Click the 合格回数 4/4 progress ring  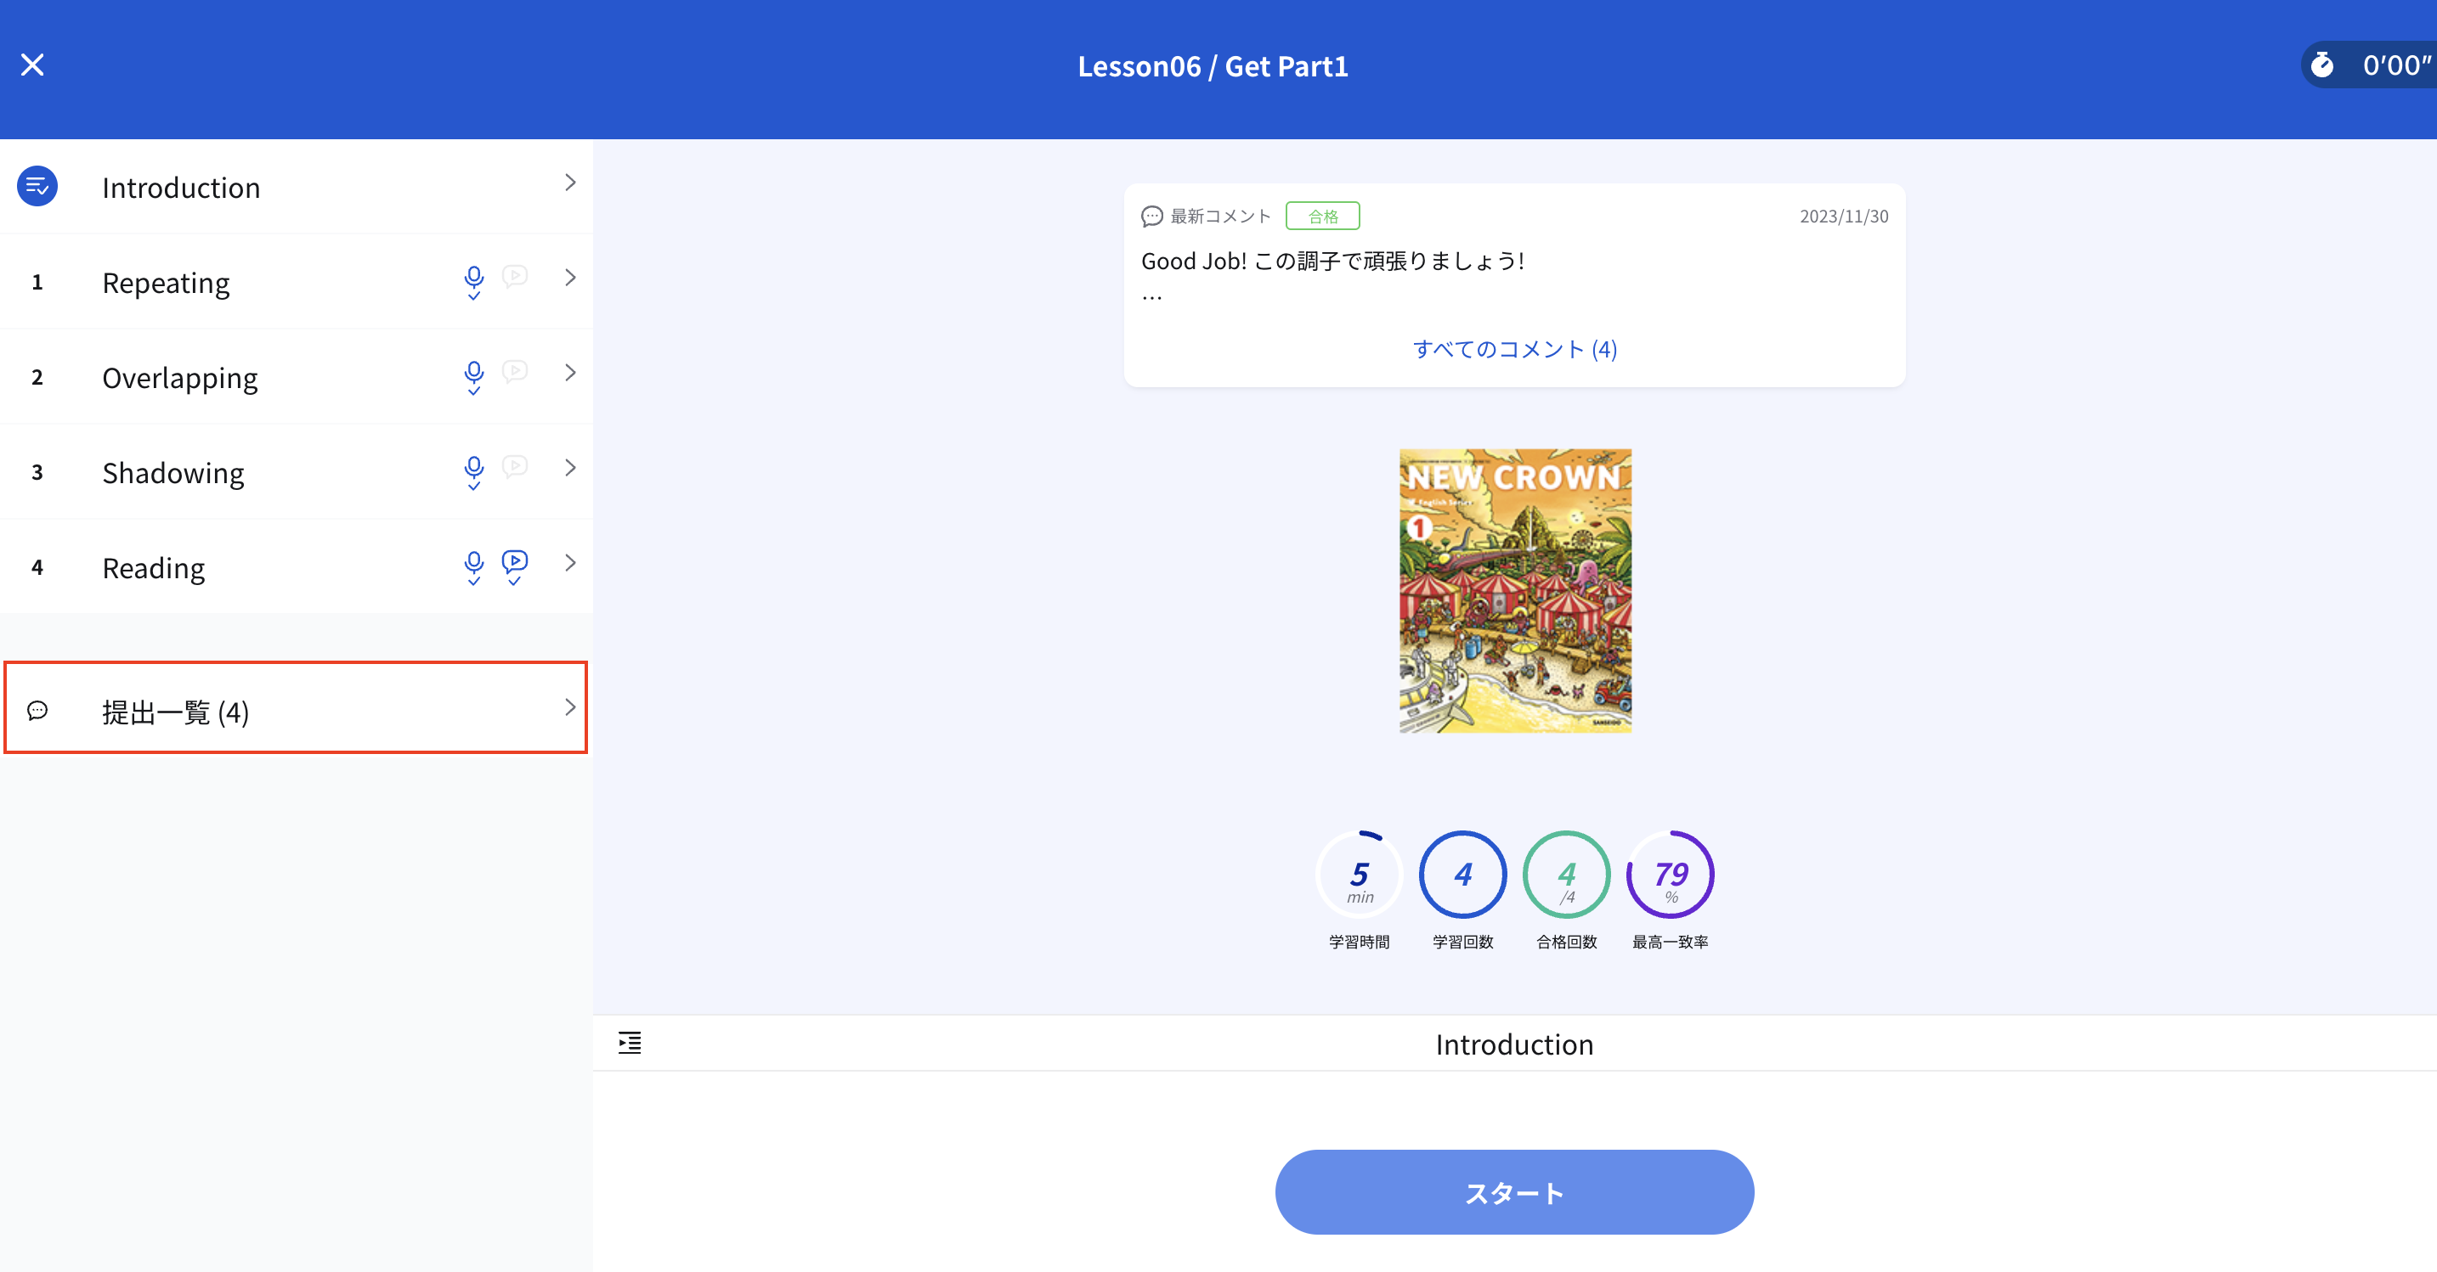click(1567, 875)
